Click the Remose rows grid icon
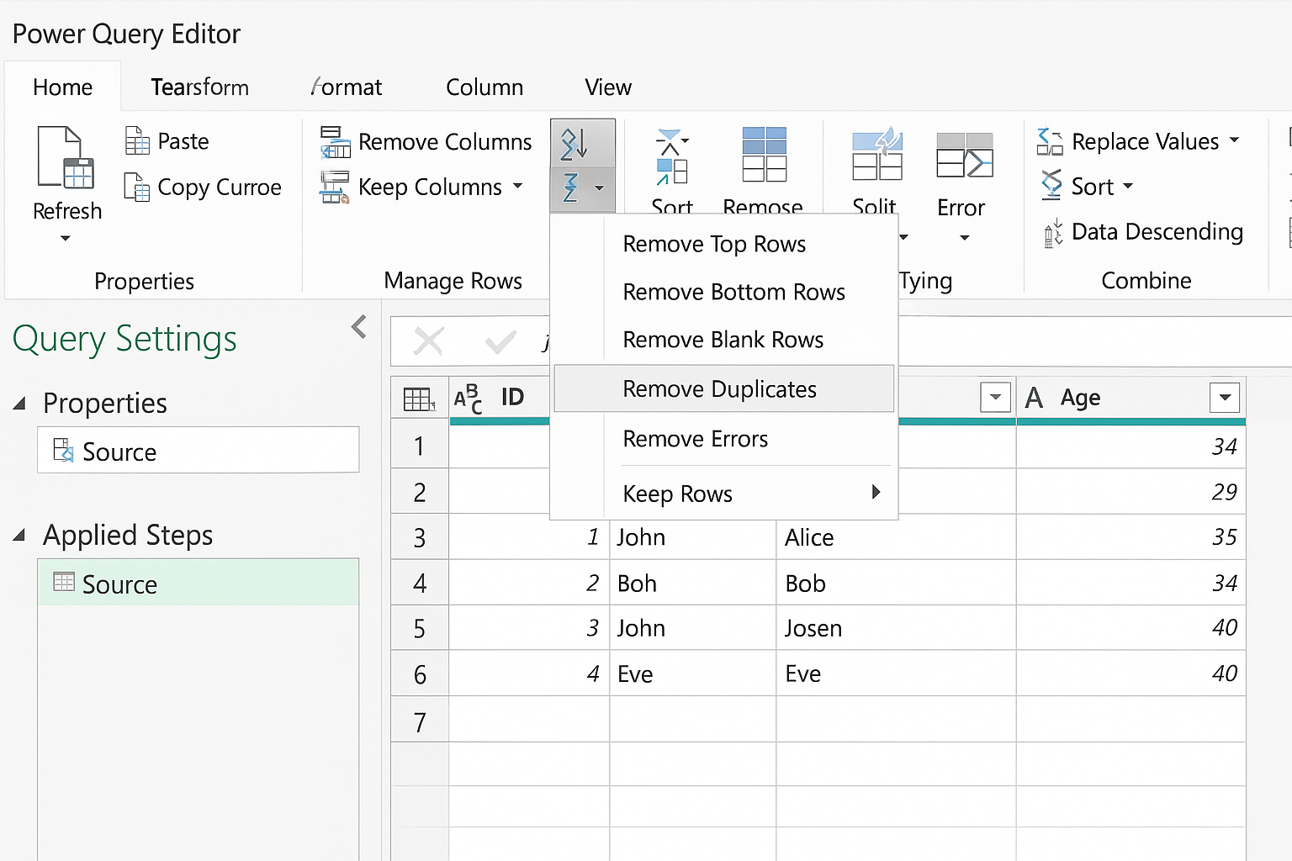This screenshot has width=1292, height=861. click(764, 155)
